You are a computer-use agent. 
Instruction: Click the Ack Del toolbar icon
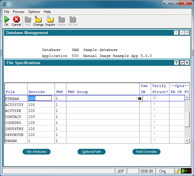click(x=73, y=19)
